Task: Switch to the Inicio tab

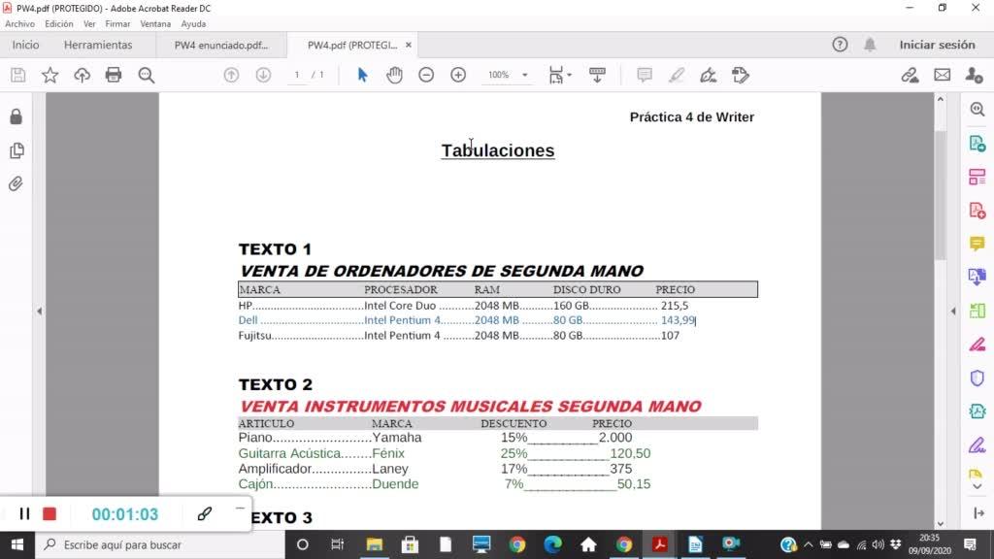Action: (25, 45)
